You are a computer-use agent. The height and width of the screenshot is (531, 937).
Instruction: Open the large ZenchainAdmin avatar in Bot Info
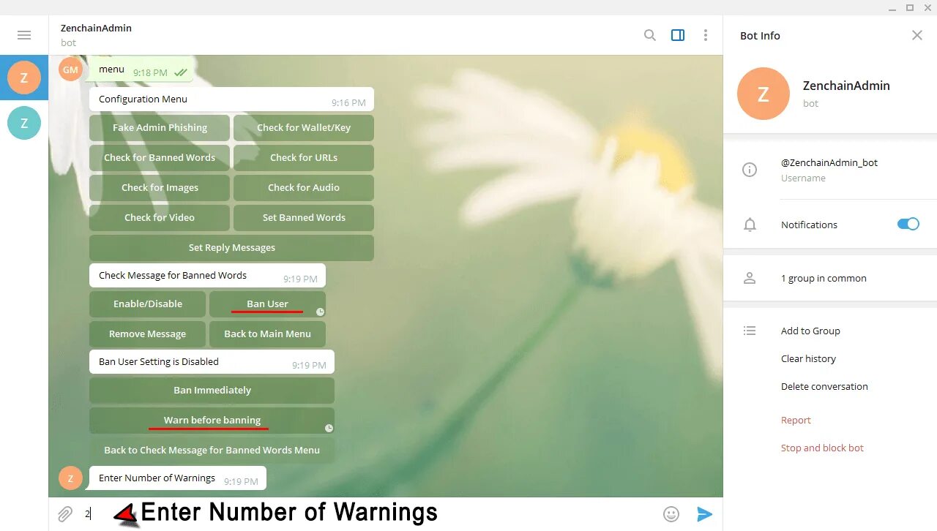(764, 94)
